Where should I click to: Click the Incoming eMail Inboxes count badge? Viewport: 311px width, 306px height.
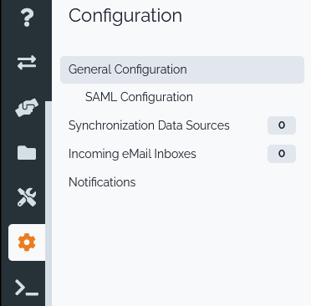click(282, 154)
